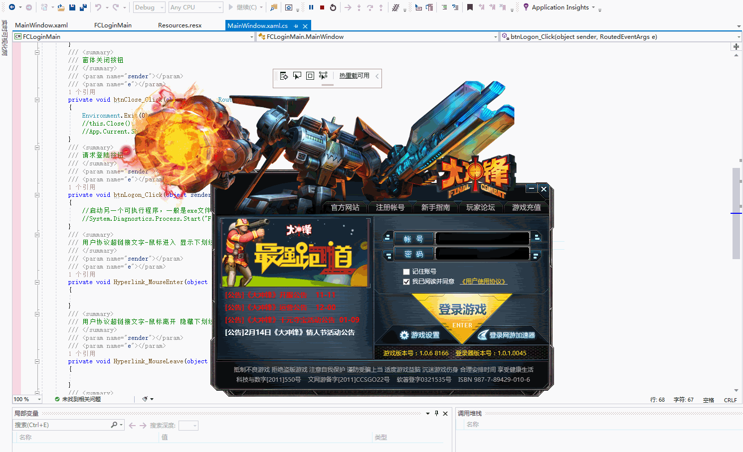The image size is (743, 452).
Task: Switch to Resources.resx tab
Action: 180,25
